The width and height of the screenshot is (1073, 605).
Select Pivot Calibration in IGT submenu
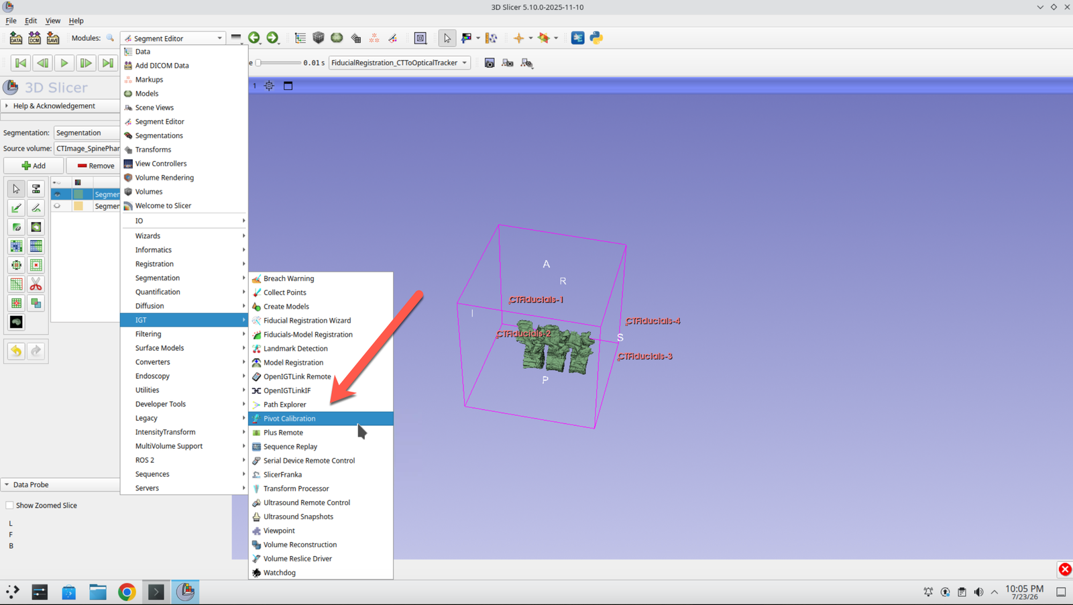pyautogui.click(x=321, y=419)
